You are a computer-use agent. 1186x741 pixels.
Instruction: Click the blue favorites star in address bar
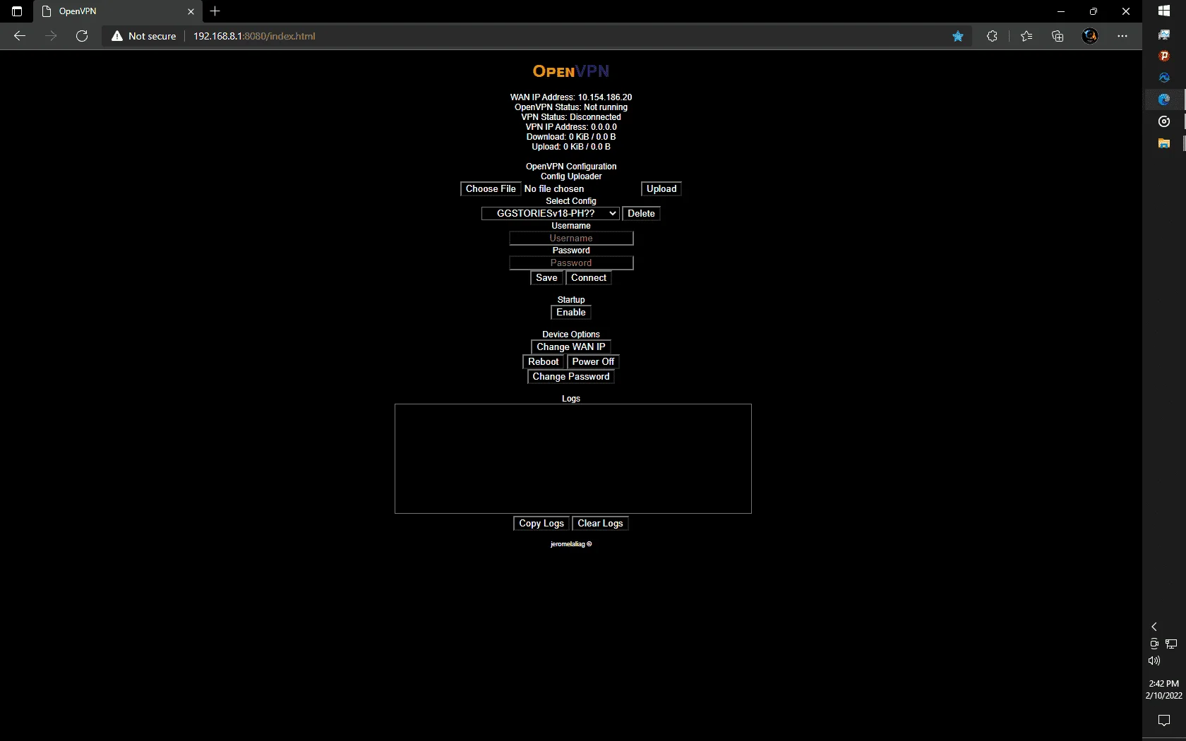(x=958, y=36)
